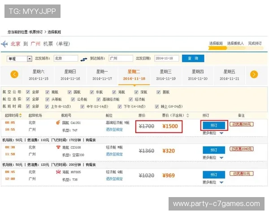Open 退改签规定 link for CA1351
Image resolution: width=269 pixels, height=215 pixels.
tap(114, 129)
